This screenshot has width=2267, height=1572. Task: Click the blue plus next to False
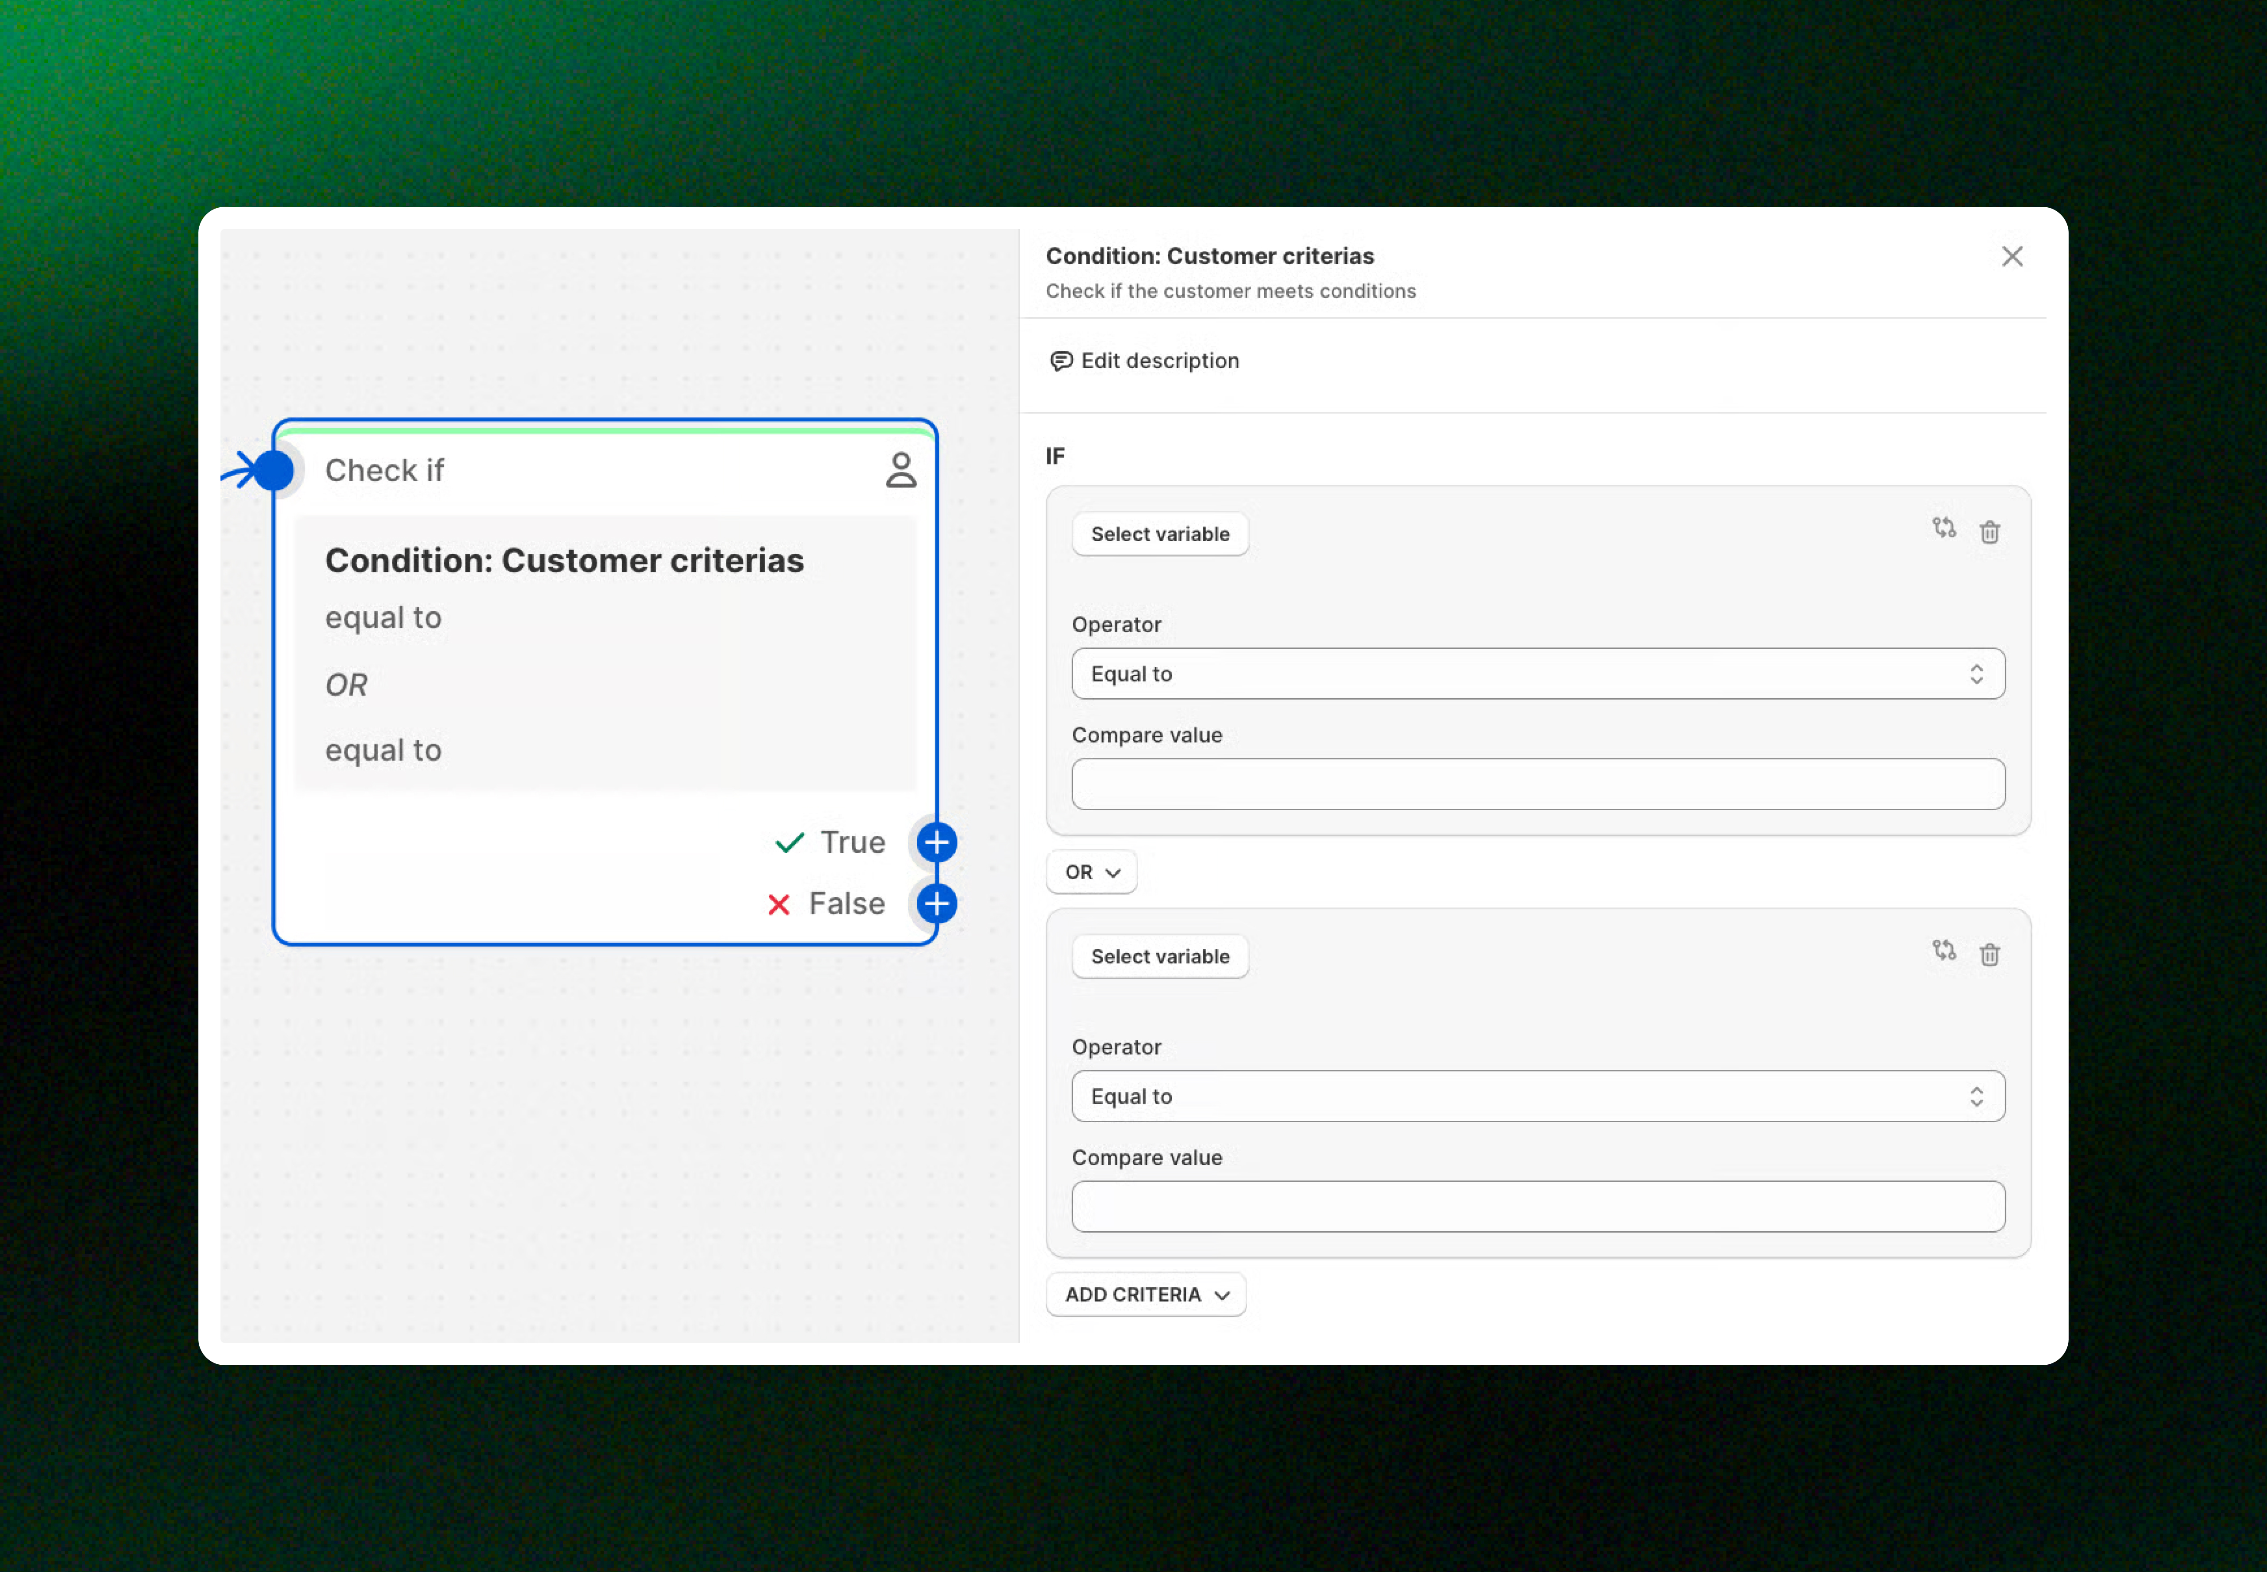(x=937, y=904)
